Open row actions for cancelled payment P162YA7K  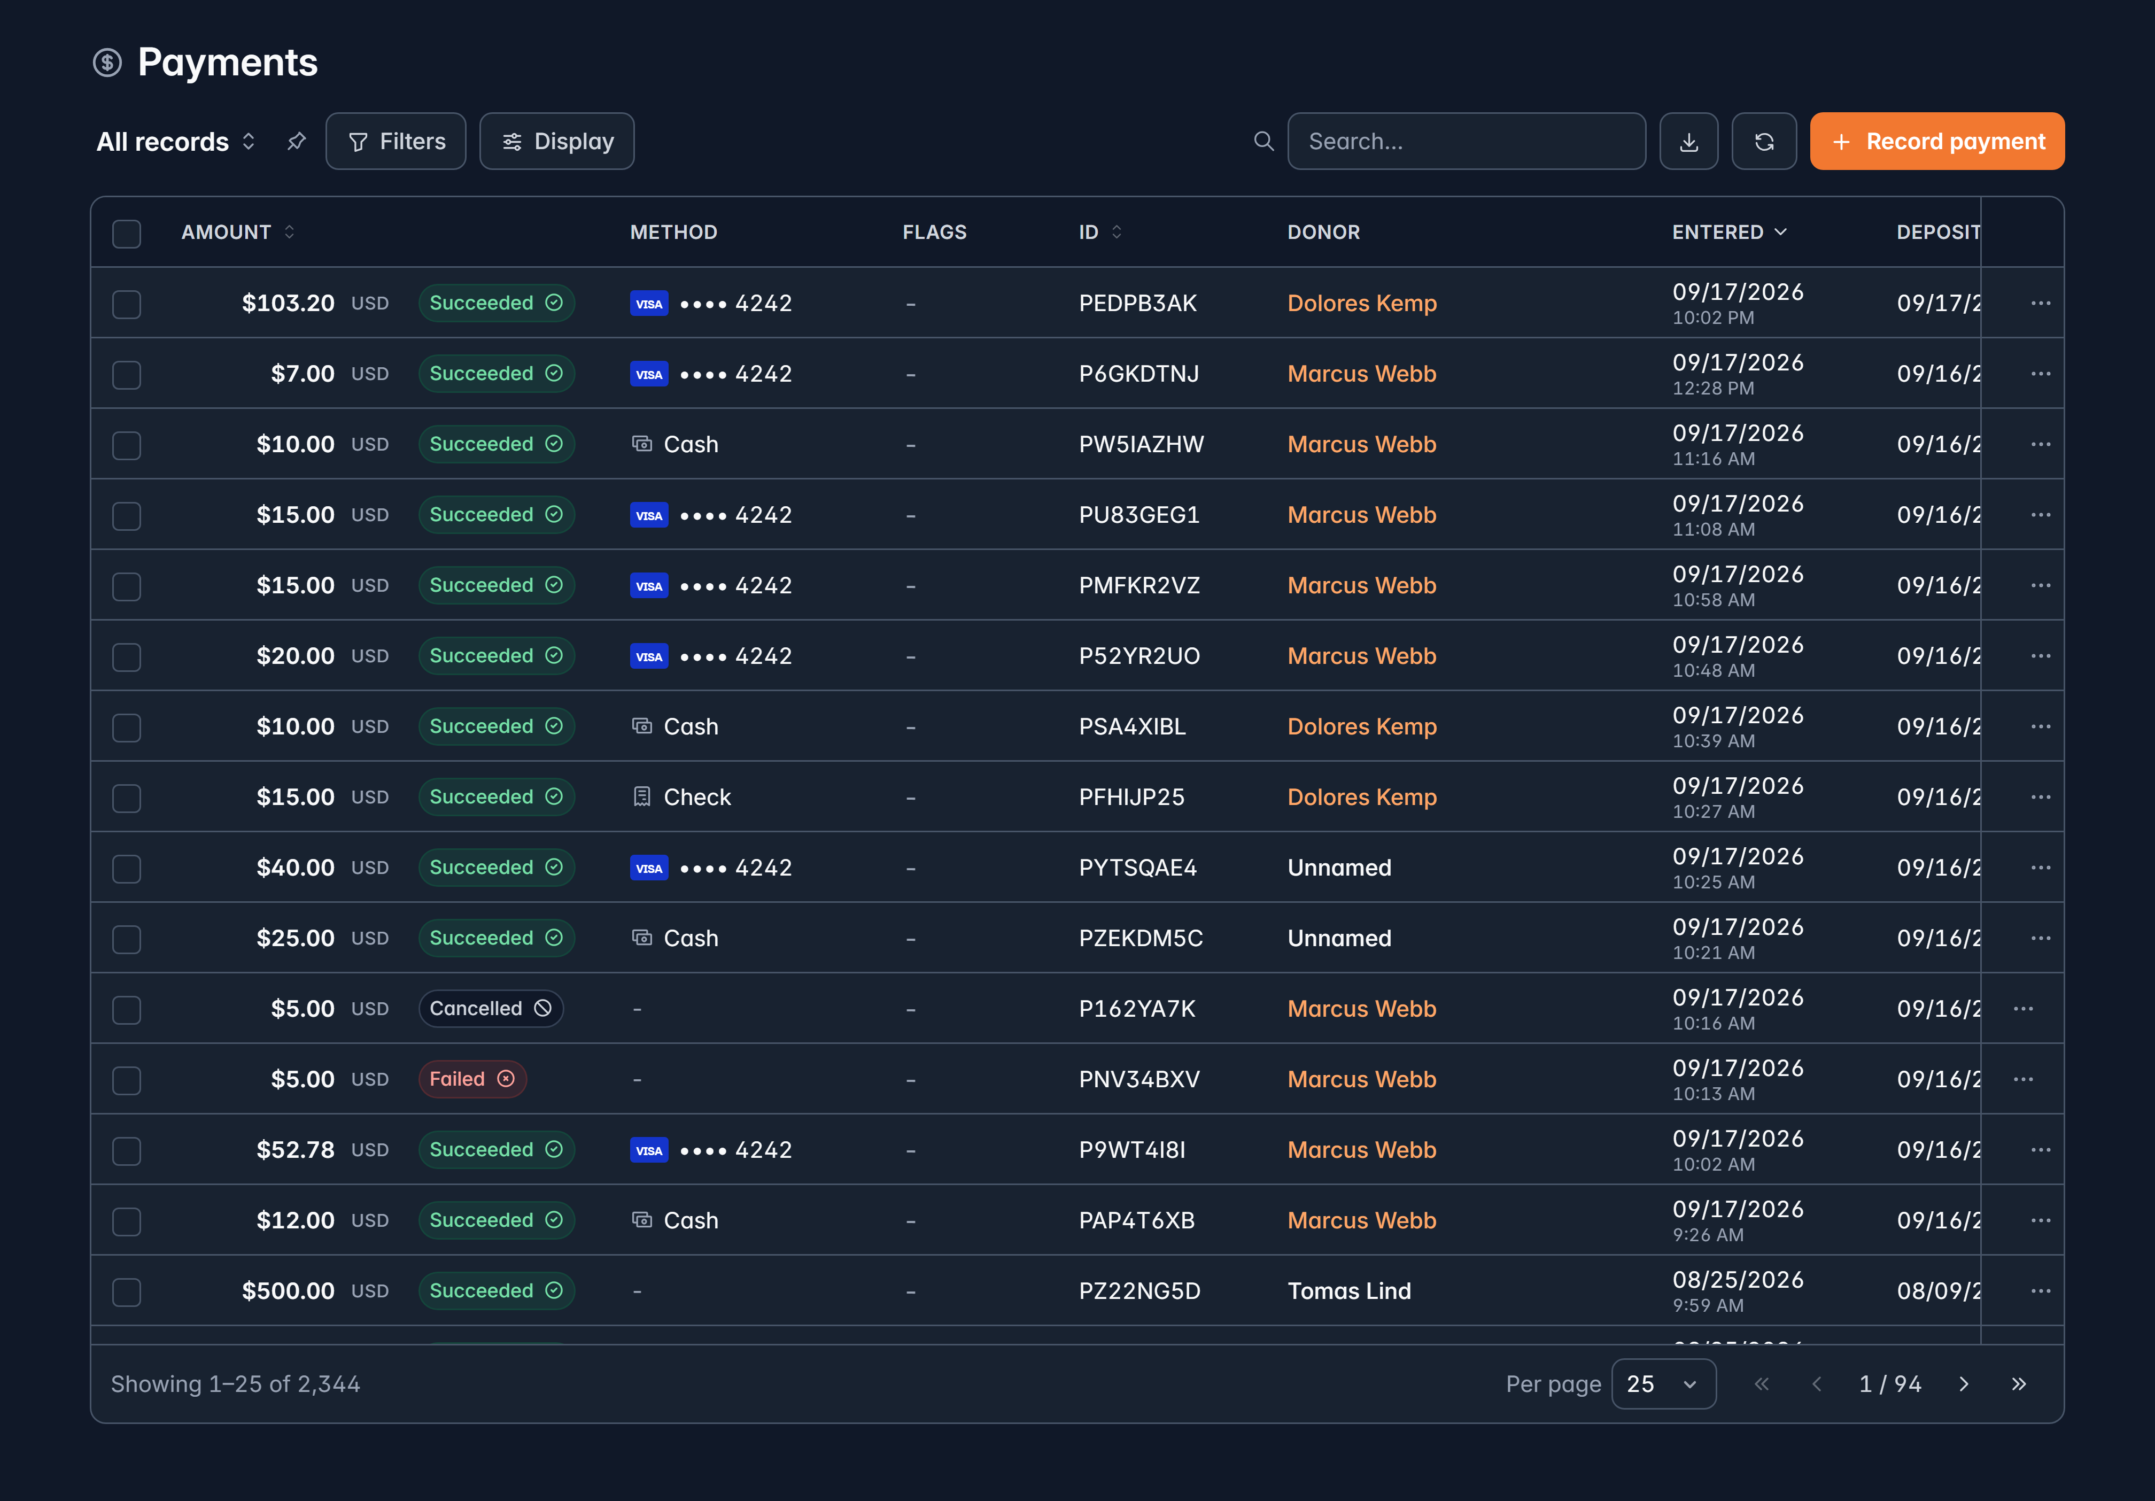click(x=2022, y=1009)
